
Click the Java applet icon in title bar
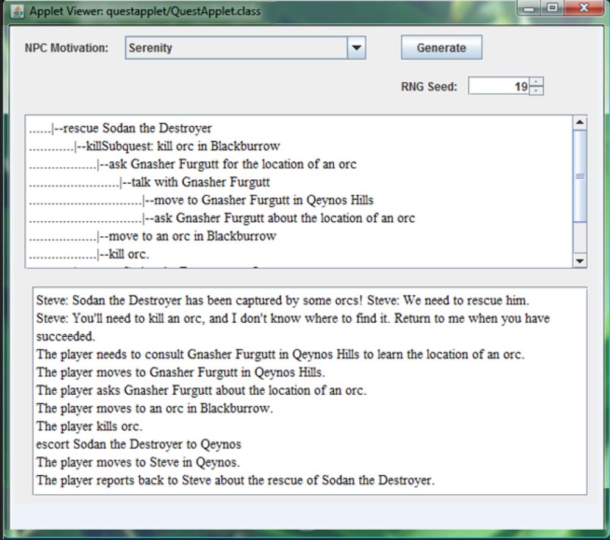click(x=16, y=11)
